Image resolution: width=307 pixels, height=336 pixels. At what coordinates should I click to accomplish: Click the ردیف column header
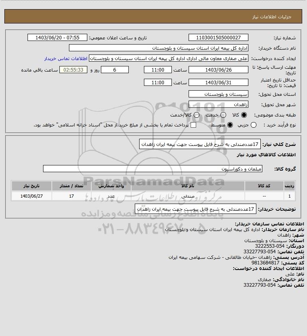coord(289,186)
